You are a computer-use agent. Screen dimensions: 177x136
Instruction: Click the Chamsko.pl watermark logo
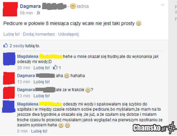point(154,128)
